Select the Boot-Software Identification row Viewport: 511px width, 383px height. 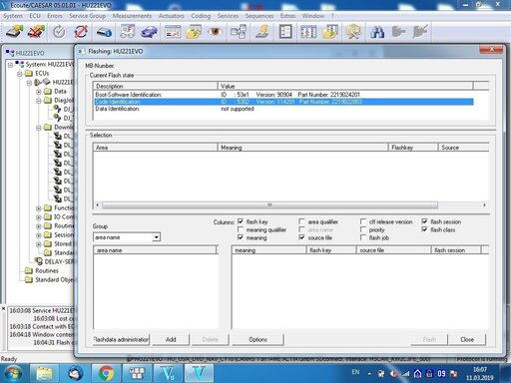(283, 95)
